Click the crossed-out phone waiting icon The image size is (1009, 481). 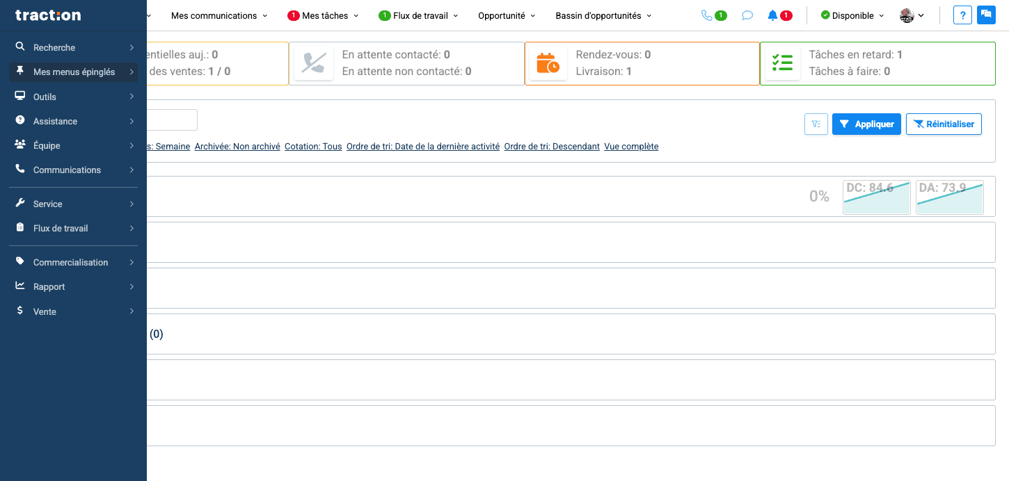point(313,63)
